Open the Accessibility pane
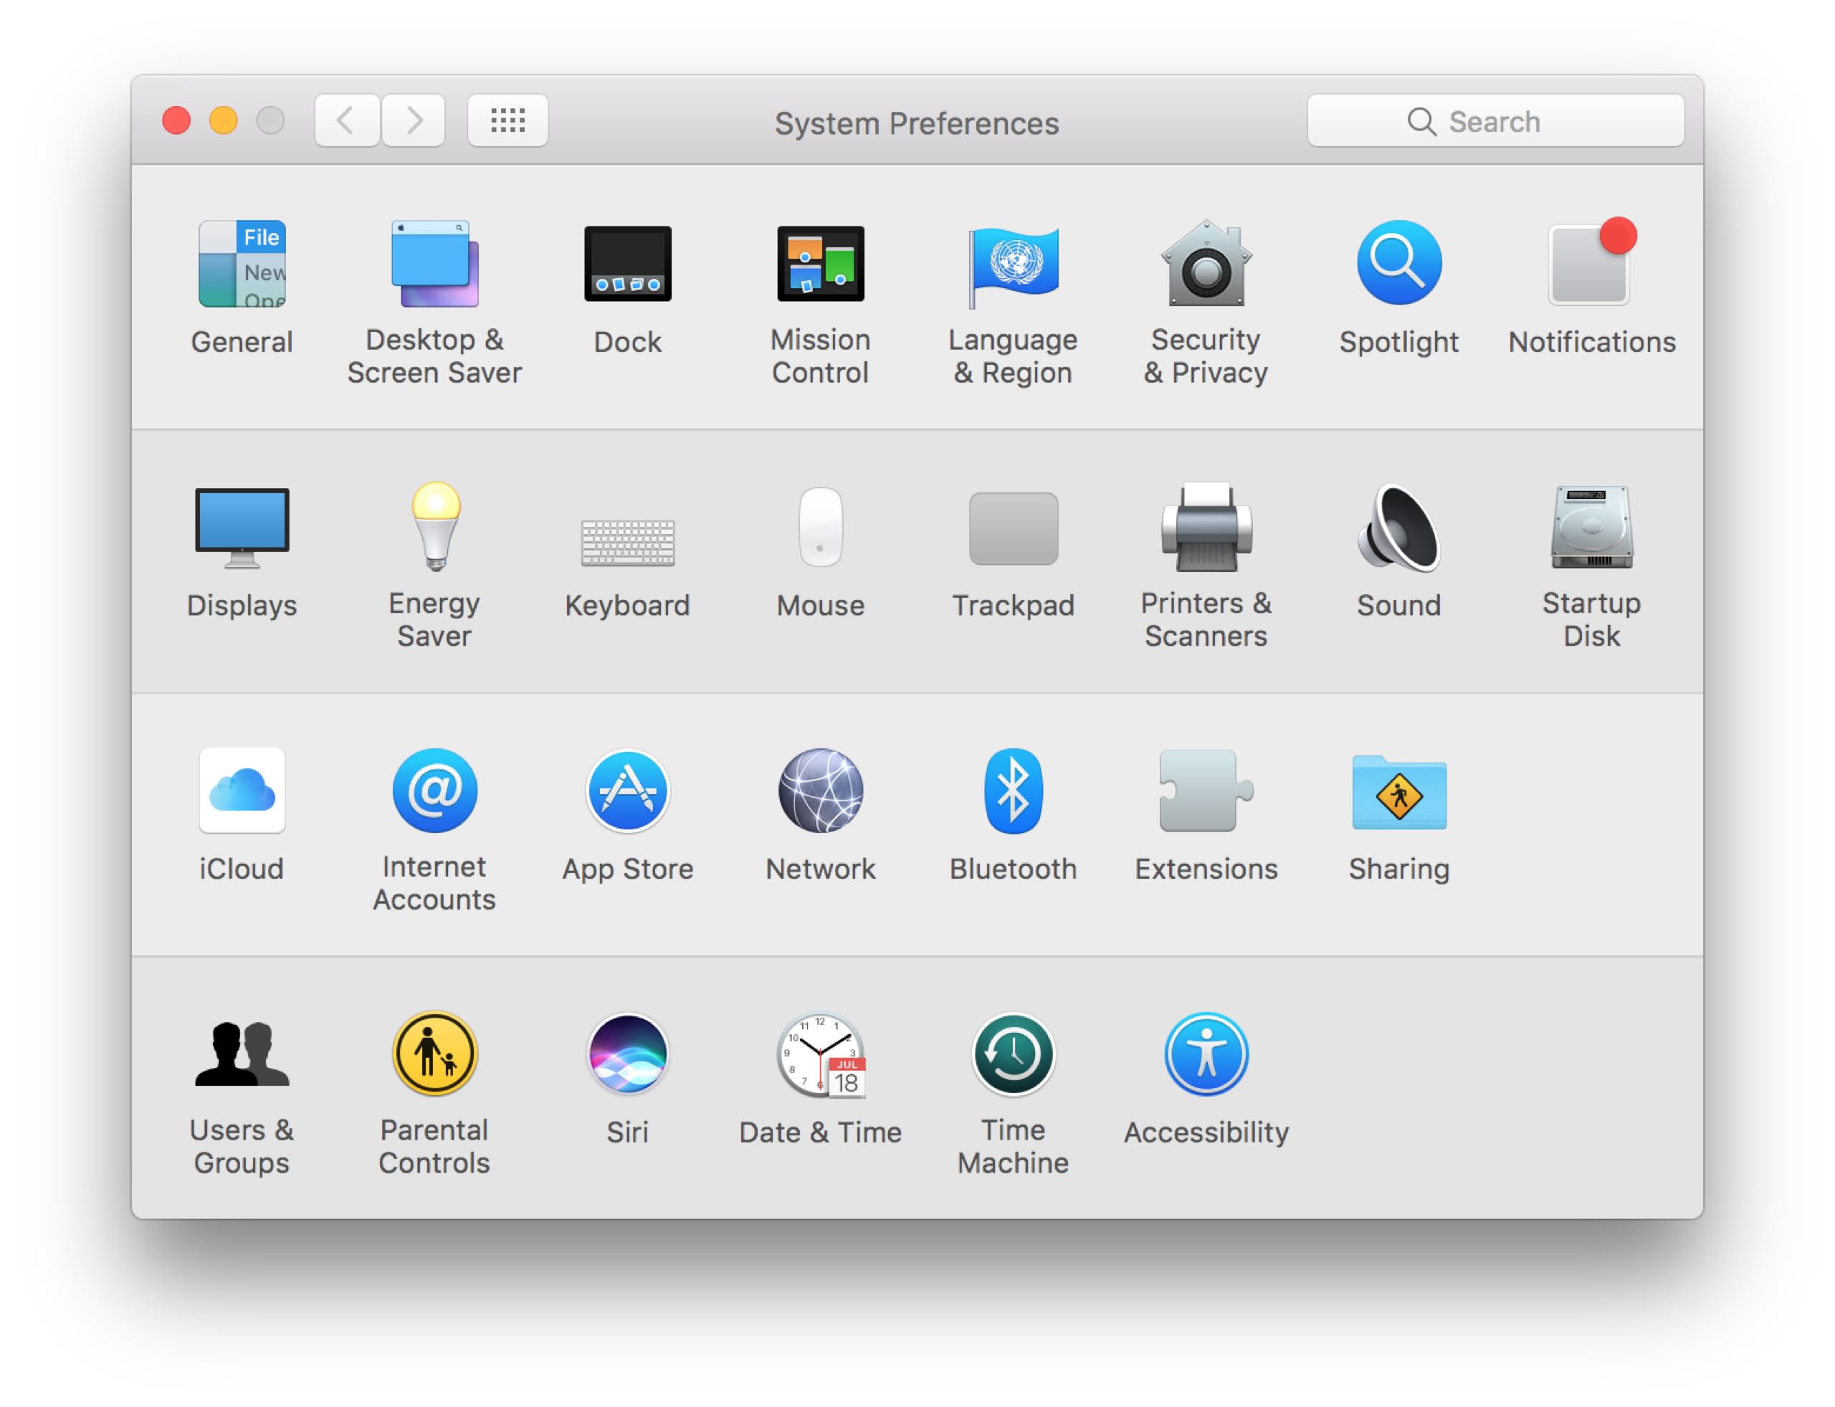Viewport: 1835px width, 1407px height. (1205, 1054)
